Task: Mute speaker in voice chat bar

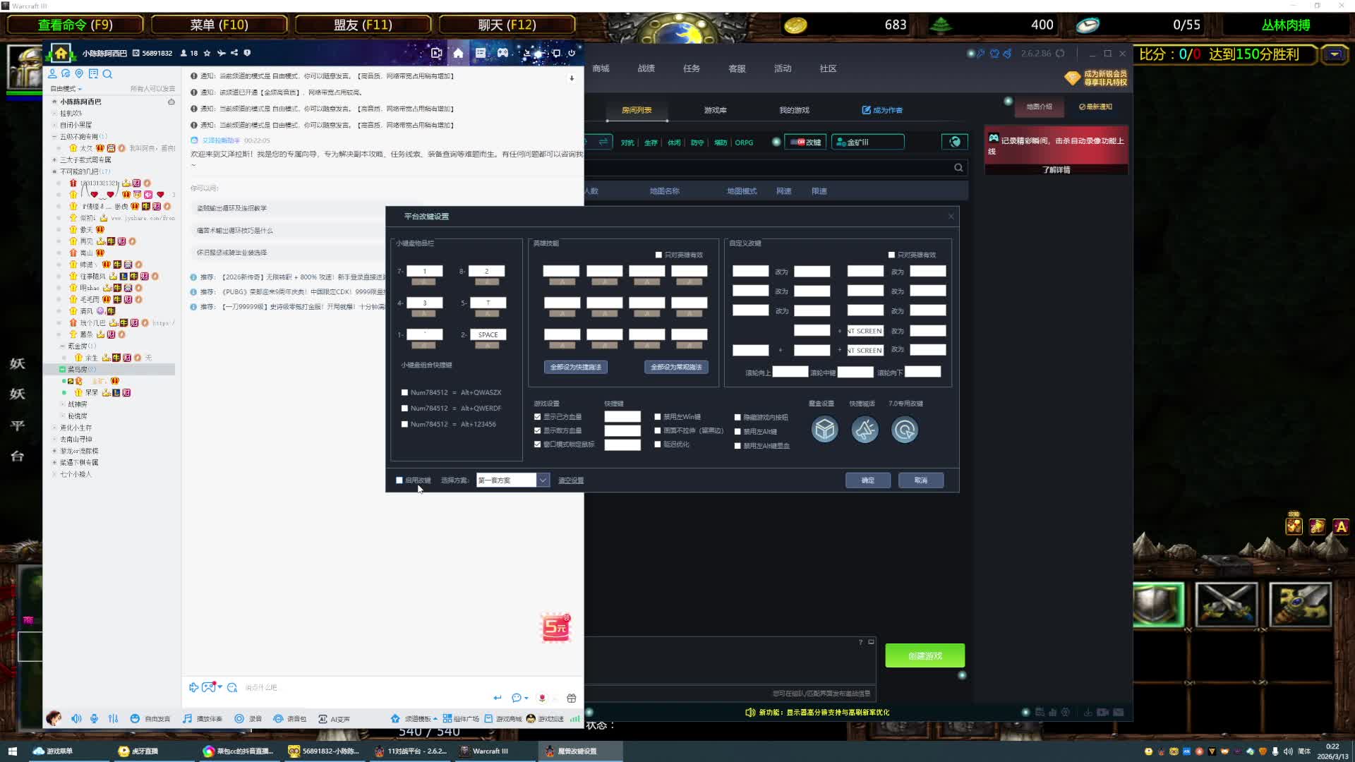Action: click(76, 718)
